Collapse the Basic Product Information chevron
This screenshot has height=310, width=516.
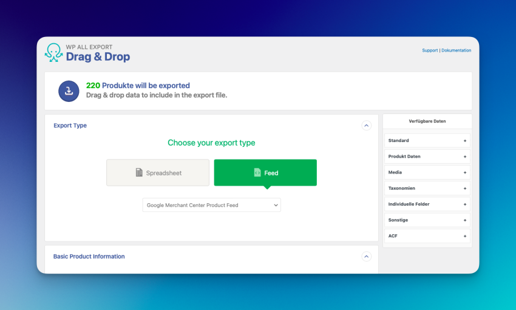click(366, 257)
